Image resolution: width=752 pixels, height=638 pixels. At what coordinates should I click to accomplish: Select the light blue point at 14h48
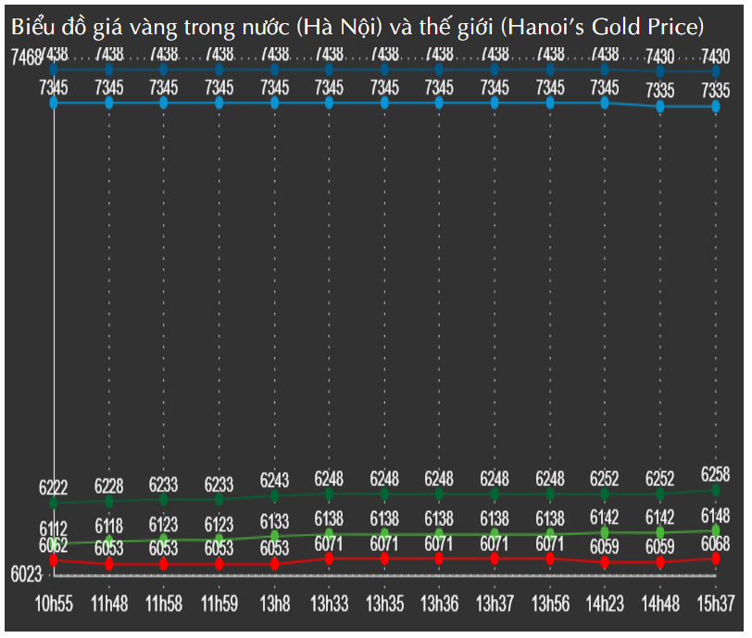pyautogui.click(x=660, y=106)
